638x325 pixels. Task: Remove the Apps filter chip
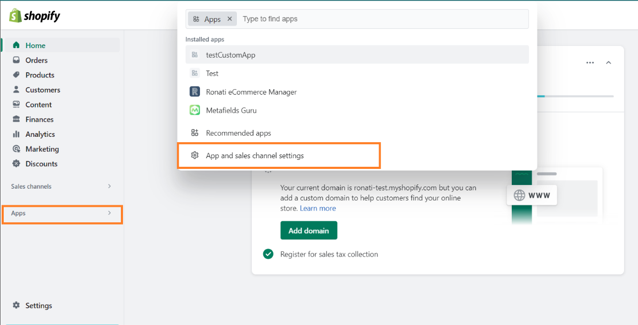(x=229, y=19)
